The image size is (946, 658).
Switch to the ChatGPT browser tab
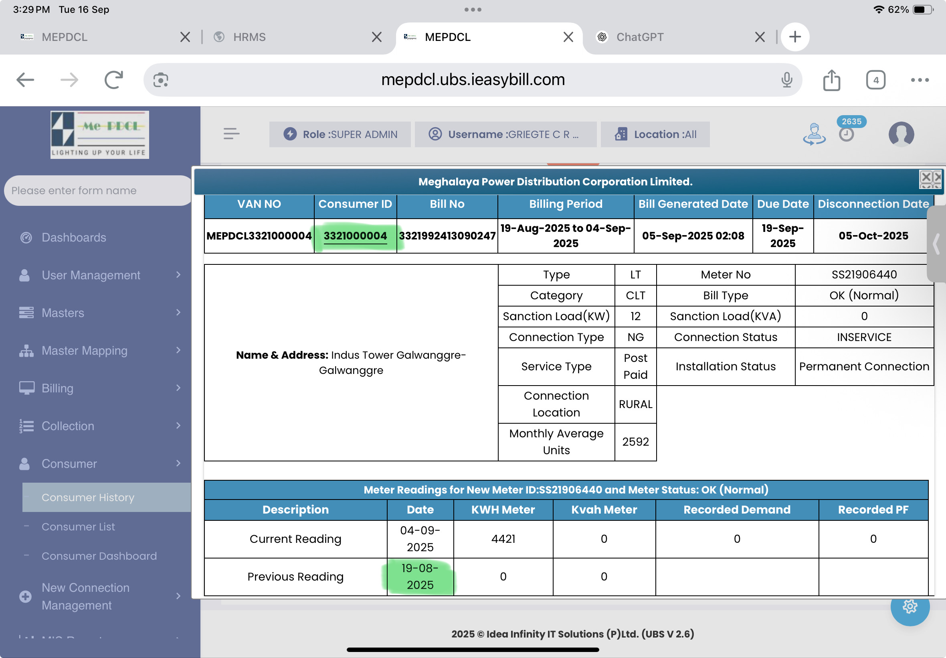coord(639,37)
